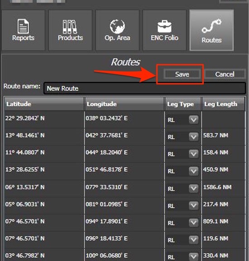
Task: Click the Leg Length column header
Action: pos(223,104)
